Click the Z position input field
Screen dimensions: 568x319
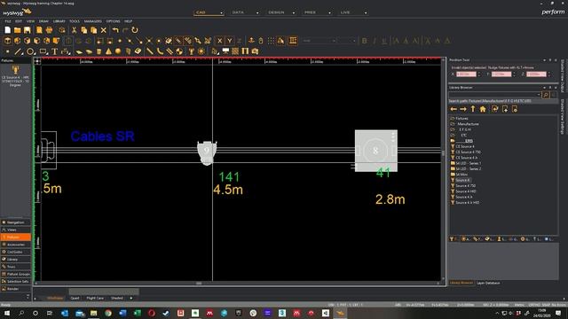(536, 74)
